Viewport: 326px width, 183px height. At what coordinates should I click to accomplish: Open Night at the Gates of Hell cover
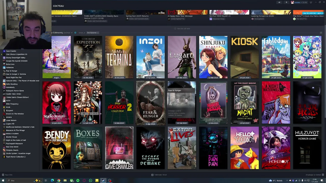click(244, 103)
